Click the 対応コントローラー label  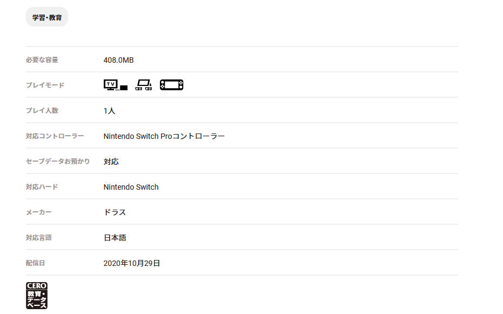point(55,136)
